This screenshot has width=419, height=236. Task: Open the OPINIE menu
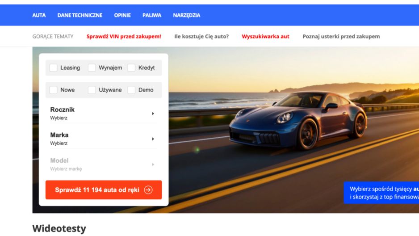pos(122,15)
